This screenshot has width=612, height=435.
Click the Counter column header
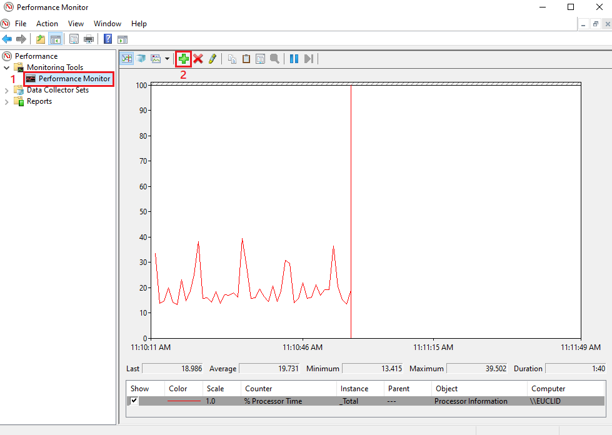[x=258, y=389]
